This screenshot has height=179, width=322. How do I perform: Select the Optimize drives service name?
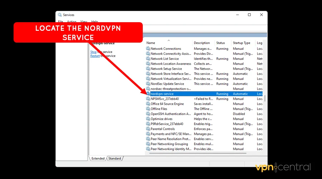coord(161,119)
